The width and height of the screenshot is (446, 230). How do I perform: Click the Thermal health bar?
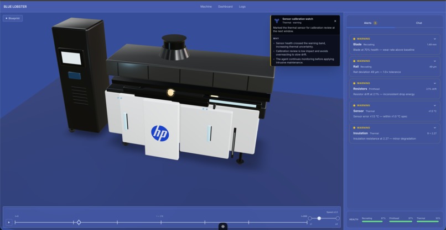click(428, 222)
